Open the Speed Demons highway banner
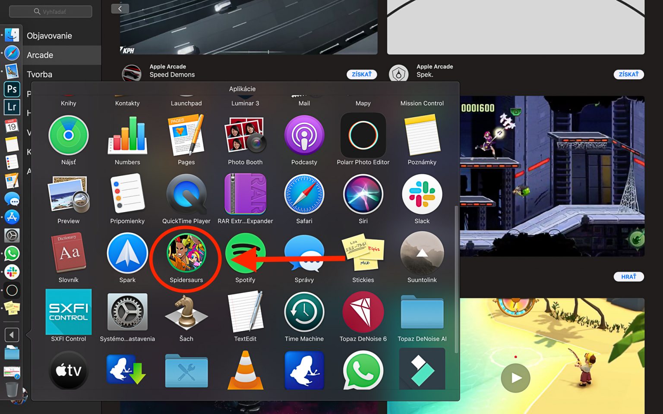Image resolution: width=663 pixels, height=414 pixels. (x=249, y=27)
